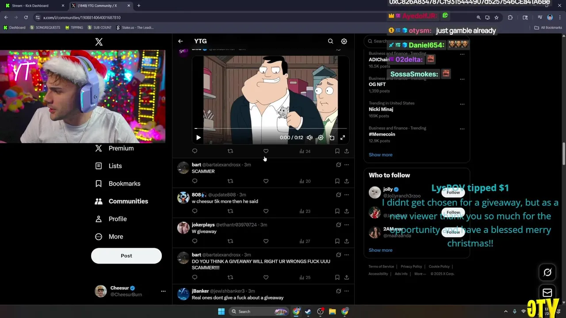Bookmark the 'w cheesur 5k more' post

[337, 211]
